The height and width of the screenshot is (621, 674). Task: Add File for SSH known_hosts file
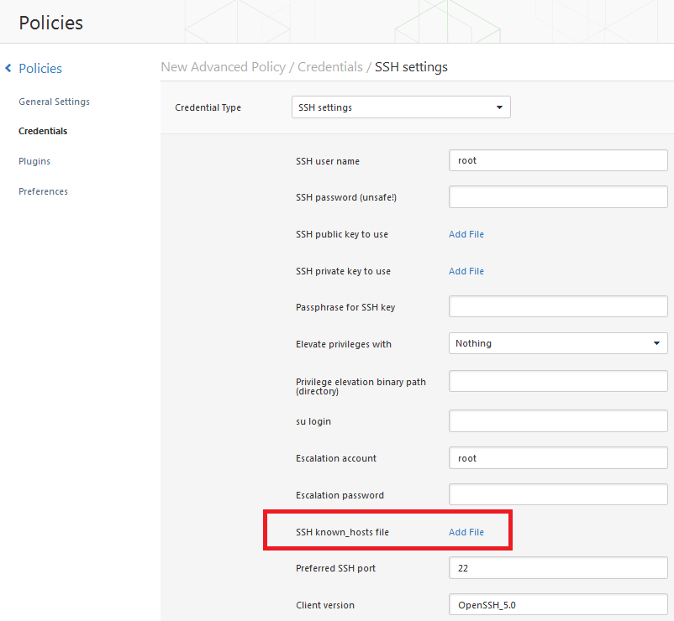[466, 532]
